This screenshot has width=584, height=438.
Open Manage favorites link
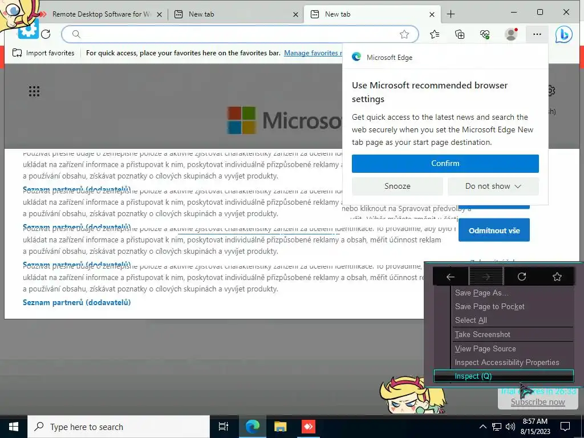(x=313, y=53)
